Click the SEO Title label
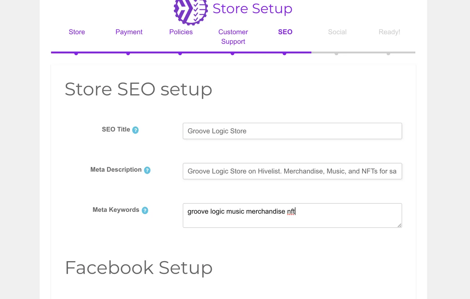 click(x=116, y=129)
